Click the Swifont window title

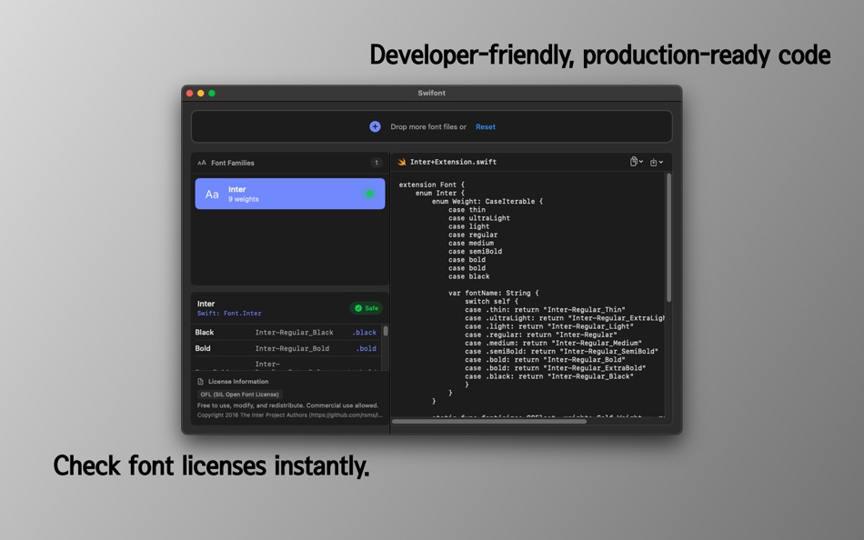(x=431, y=93)
